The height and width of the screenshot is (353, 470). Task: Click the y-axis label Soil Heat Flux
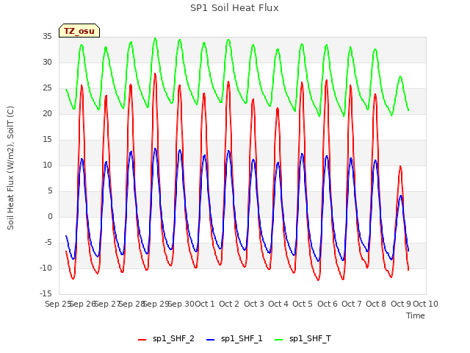(10, 168)
